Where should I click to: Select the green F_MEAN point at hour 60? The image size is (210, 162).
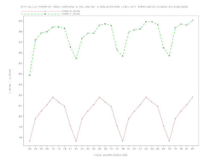coord(146,21)
